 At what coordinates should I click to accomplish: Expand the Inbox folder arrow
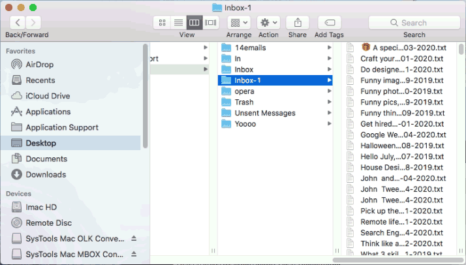click(330, 69)
